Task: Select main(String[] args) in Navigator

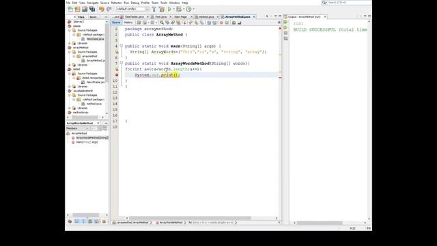Action: point(87,142)
